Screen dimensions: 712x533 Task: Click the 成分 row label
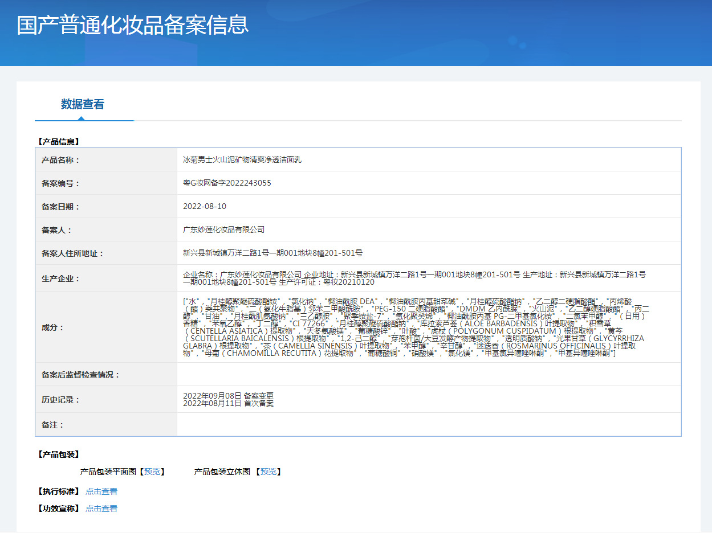click(53, 327)
